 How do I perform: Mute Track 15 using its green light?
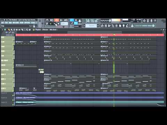13,105
